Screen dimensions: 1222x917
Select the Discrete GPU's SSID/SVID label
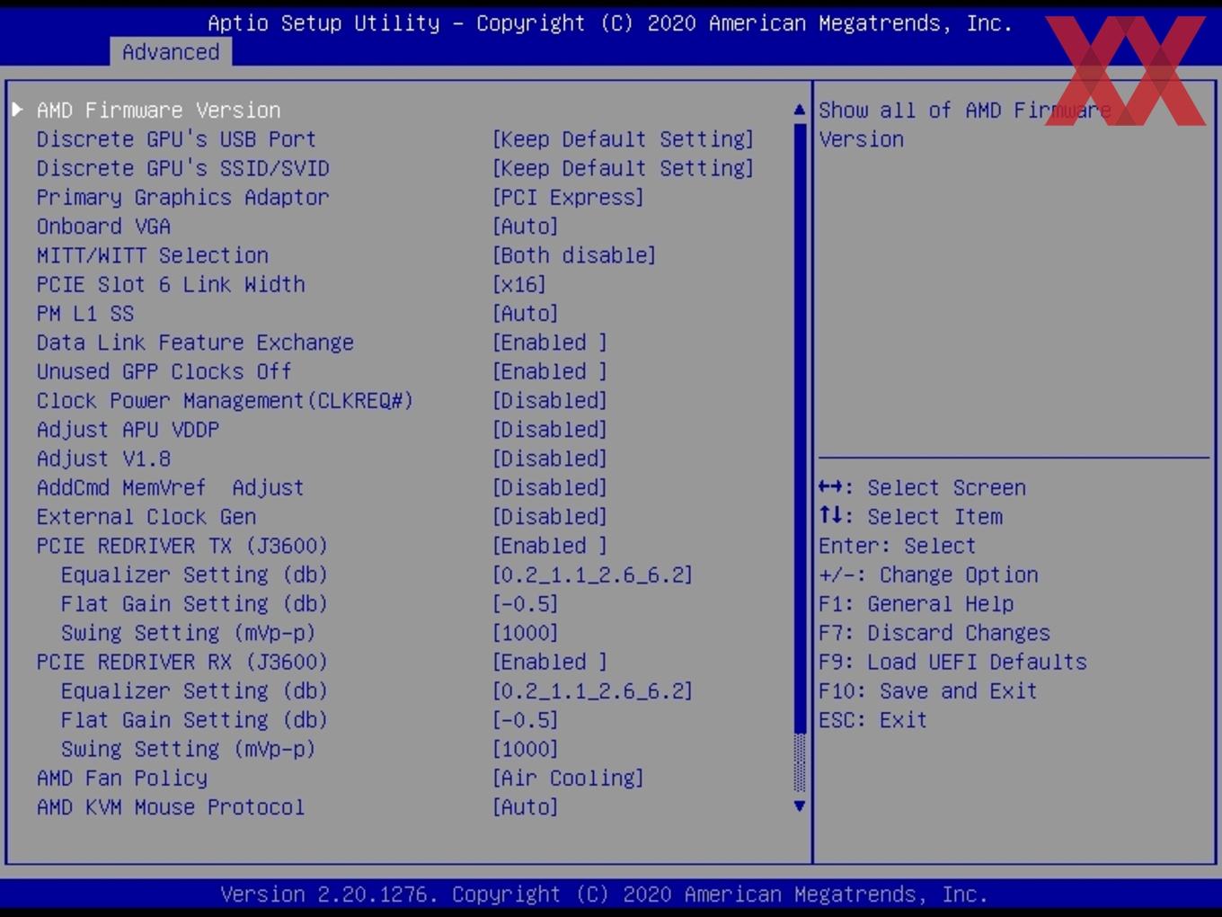[x=183, y=168]
